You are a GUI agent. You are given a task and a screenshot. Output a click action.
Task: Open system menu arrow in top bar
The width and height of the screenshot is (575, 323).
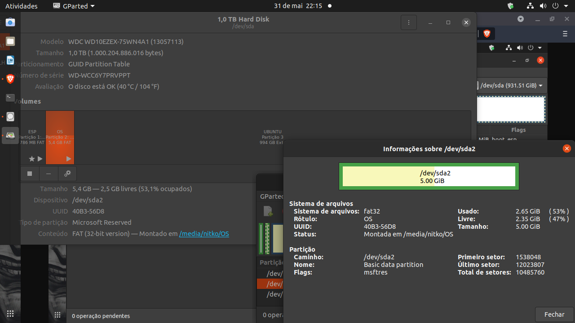565,6
